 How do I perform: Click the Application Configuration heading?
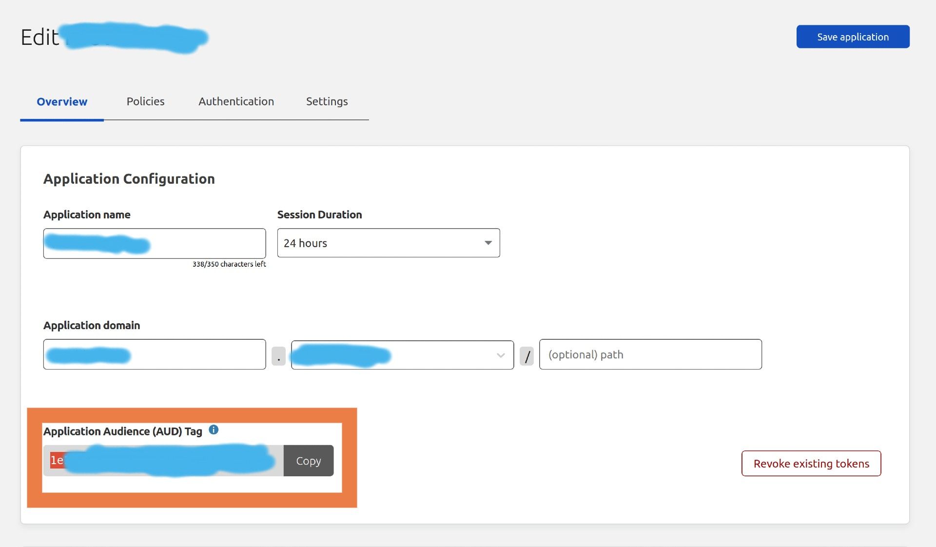click(129, 179)
